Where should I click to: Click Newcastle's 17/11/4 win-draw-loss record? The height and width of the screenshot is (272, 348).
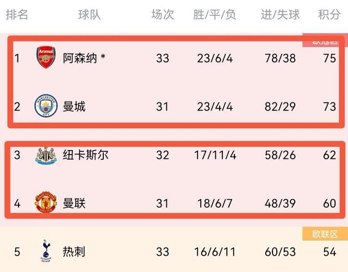[215, 155]
